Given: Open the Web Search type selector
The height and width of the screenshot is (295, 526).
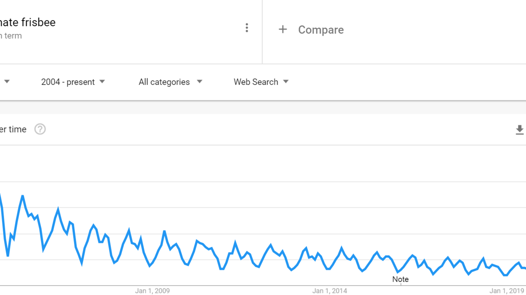Looking at the screenshot, I should [256, 82].
